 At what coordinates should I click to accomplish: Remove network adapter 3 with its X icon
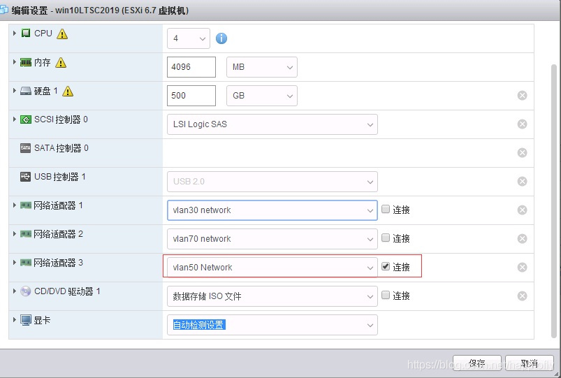(522, 267)
